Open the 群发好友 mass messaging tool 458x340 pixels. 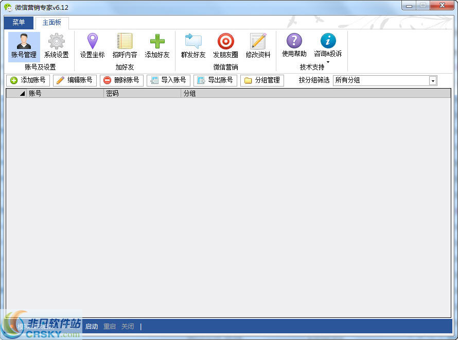pos(192,45)
